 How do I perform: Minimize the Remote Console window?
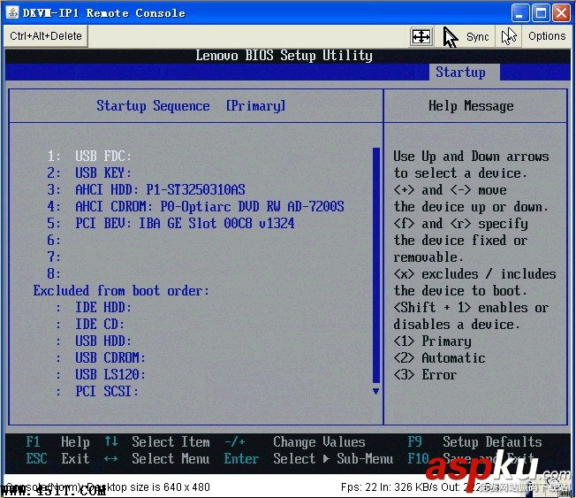point(519,13)
